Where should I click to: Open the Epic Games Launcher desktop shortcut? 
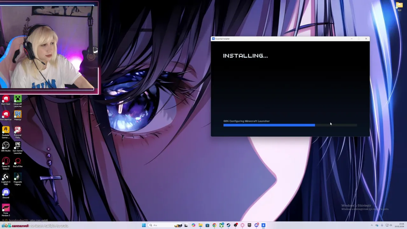click(x=17, y=148)
